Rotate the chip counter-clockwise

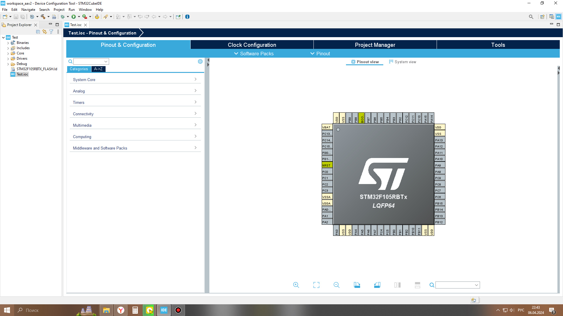pos(377,285)
